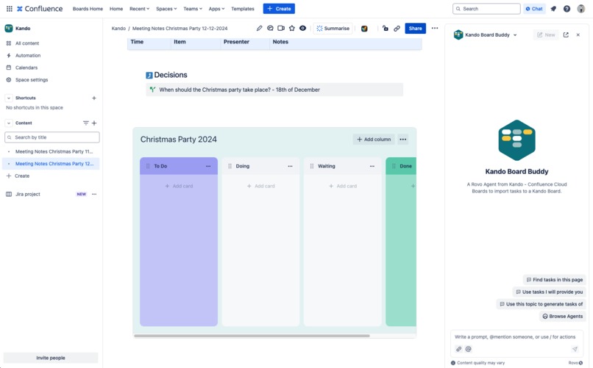Add card in Doing column
The height and width of the screenshot is (368, 593).
coord(261,186)
